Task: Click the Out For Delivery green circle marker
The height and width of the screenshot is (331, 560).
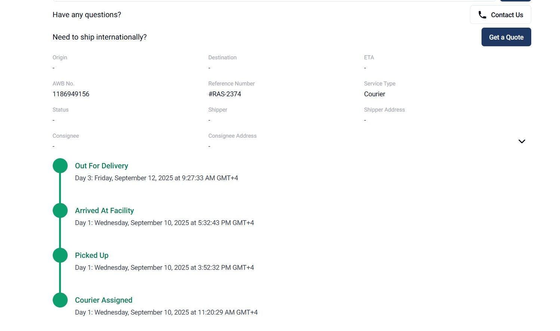Action: point(60,166)
